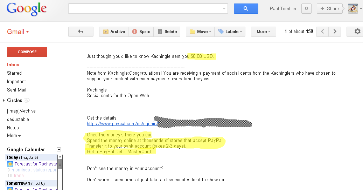The height and width of the screenshot is (190, 363).
Task: Expand the Circles section triangle
Action: 4,100
